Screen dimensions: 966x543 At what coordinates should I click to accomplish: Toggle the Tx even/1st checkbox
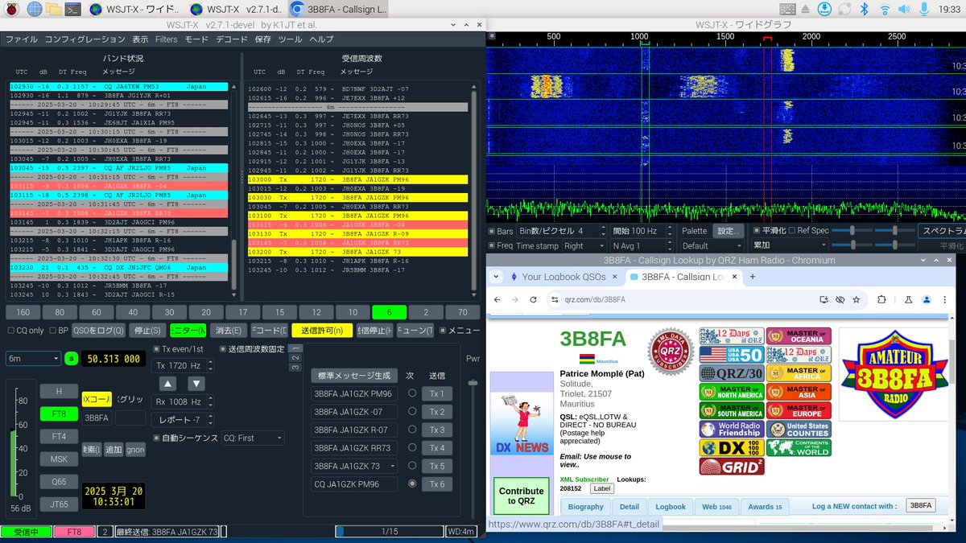(x=155, y=348)
